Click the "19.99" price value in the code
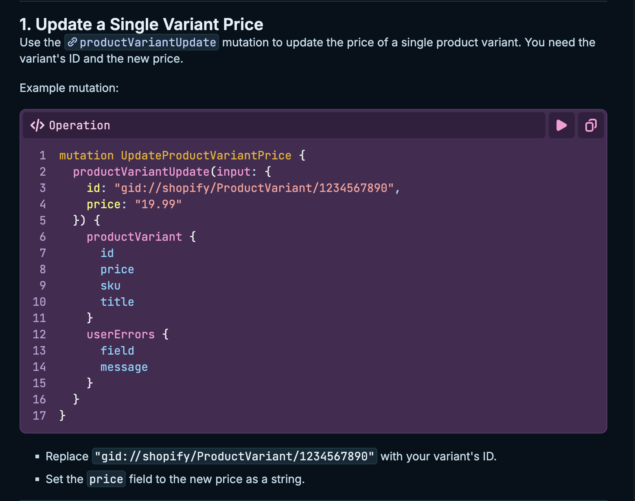 (x=158, y=204)
